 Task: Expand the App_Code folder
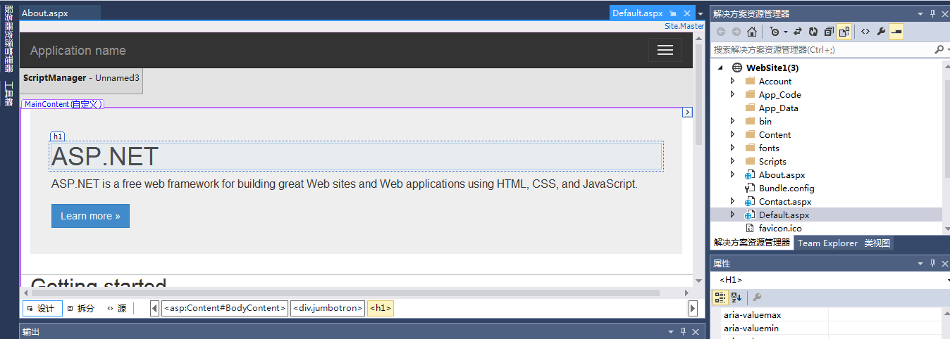point(732,94)
